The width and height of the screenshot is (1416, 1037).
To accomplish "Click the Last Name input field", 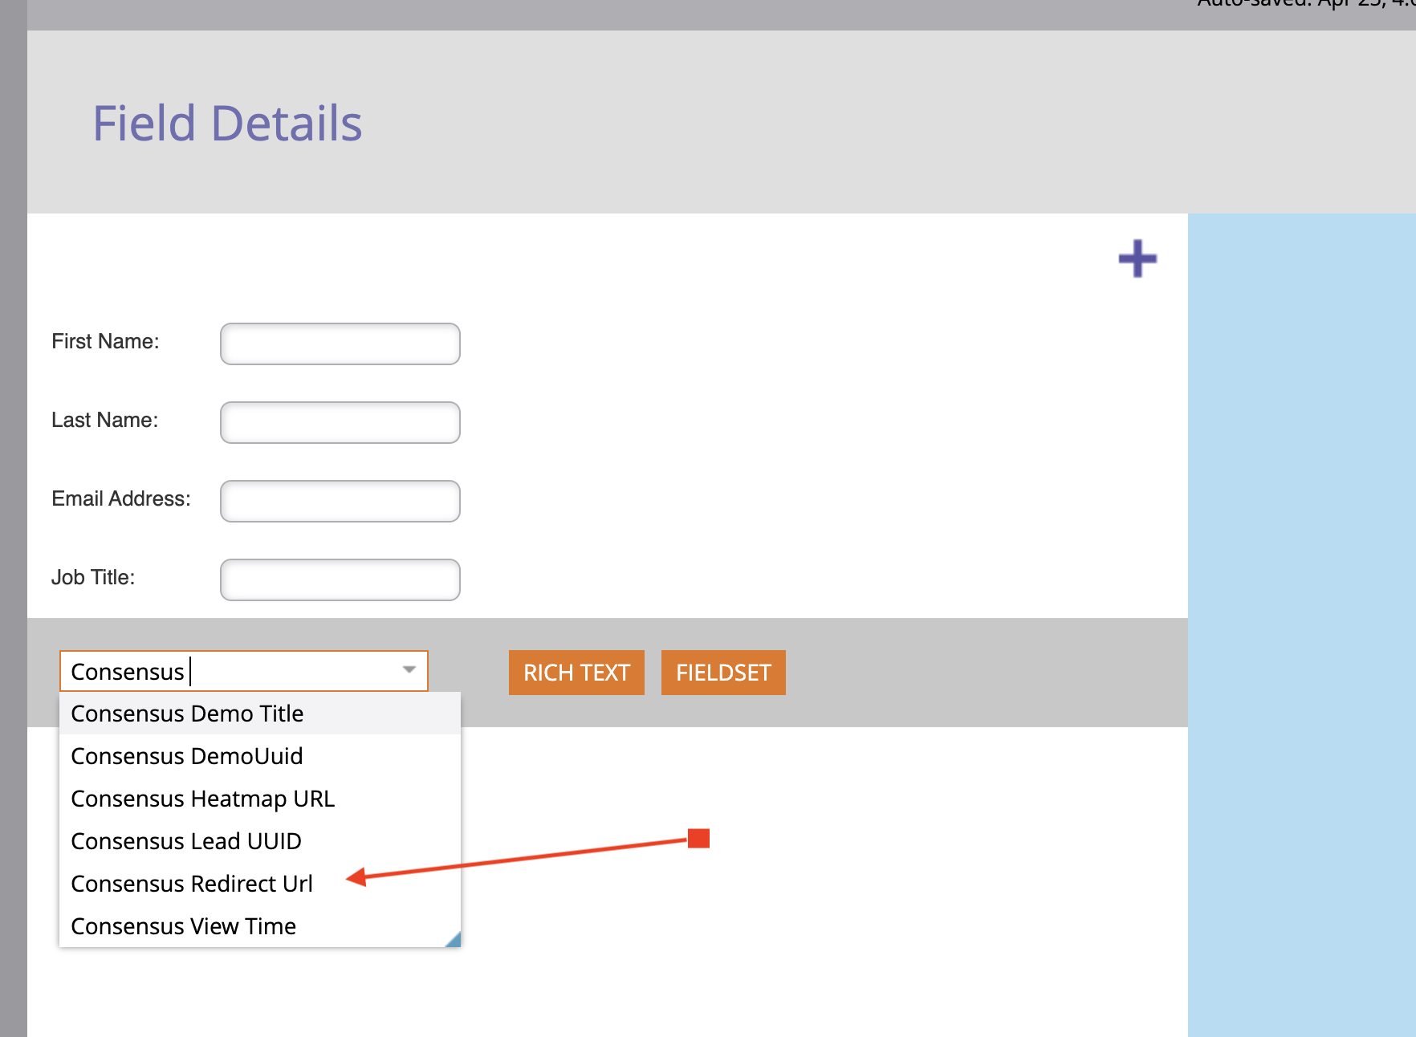I will click(340, 422).
